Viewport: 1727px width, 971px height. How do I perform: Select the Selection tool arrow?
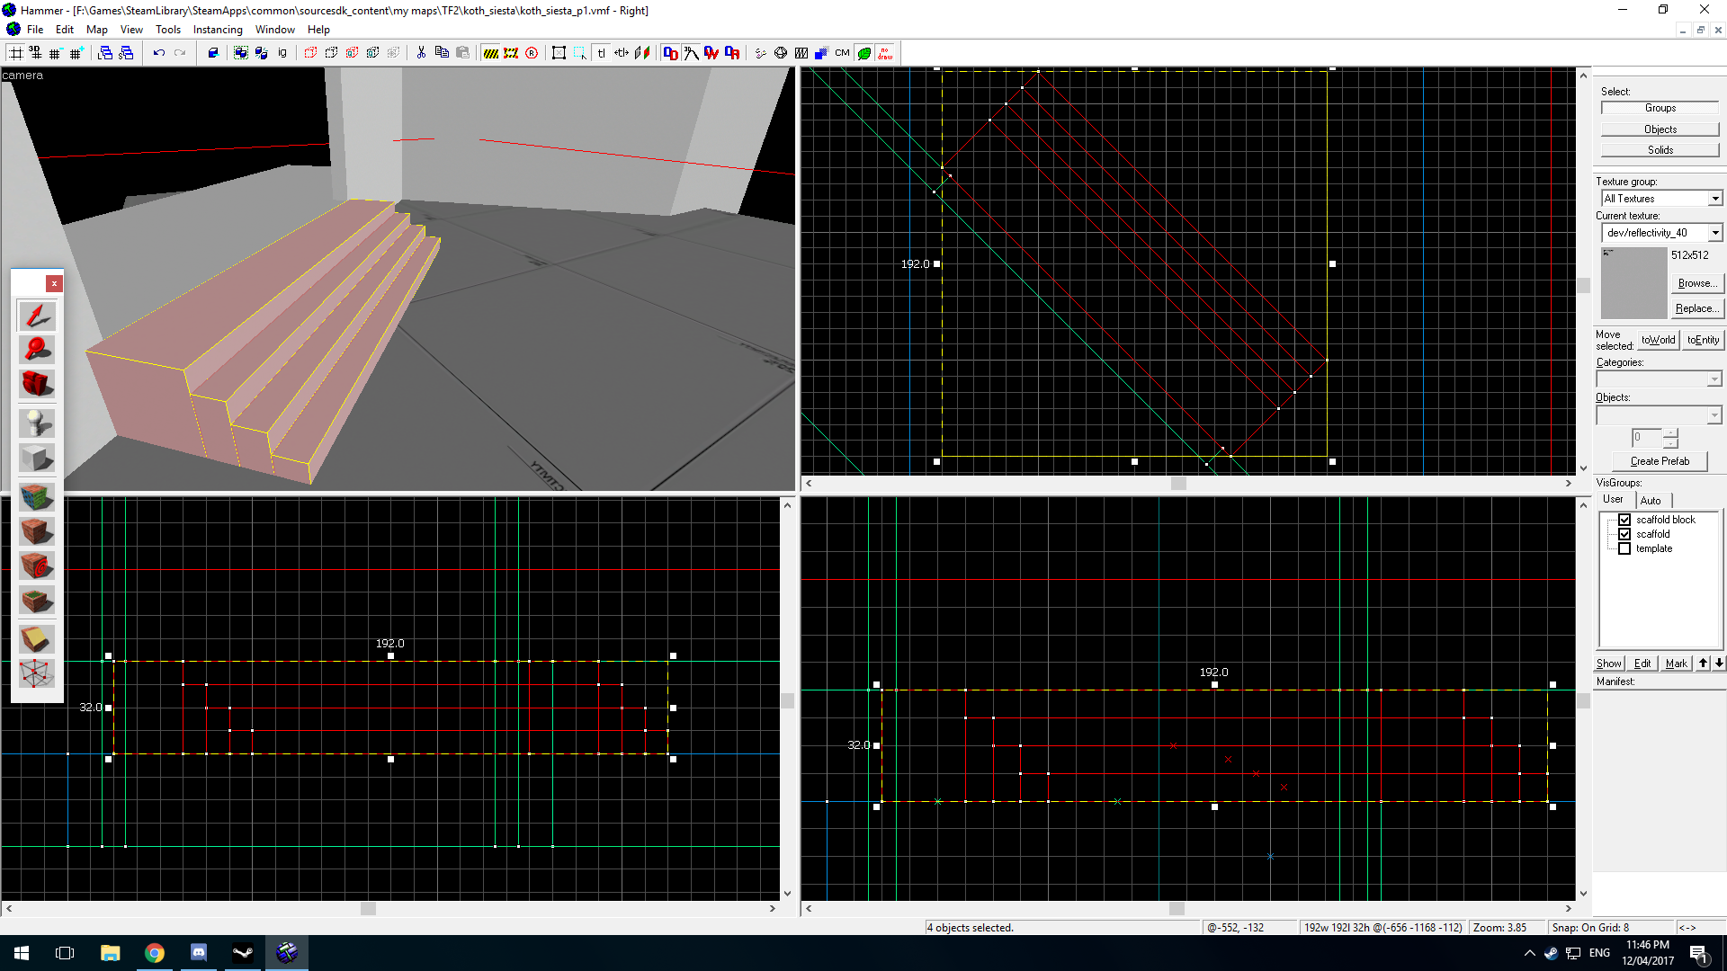pos(37,316)
